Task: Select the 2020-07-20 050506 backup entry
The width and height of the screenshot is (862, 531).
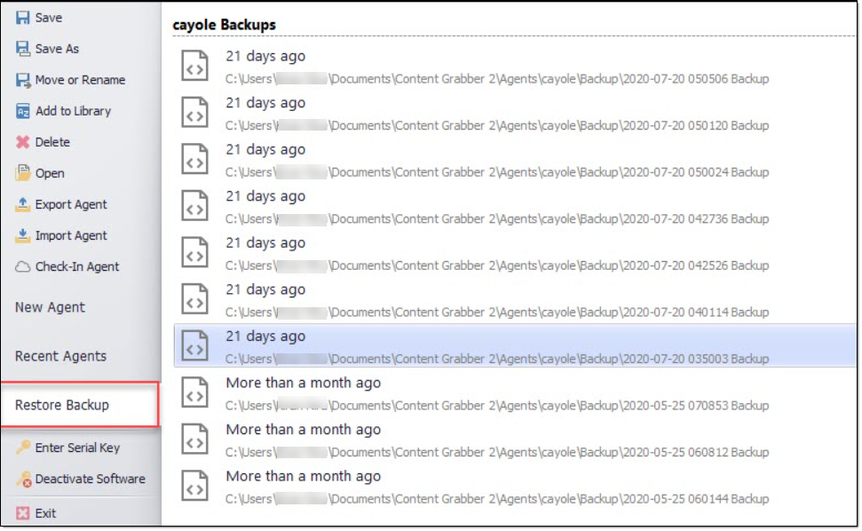Action: (497, 67)
